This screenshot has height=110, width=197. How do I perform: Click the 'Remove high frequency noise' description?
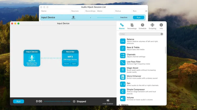point(138,64)
